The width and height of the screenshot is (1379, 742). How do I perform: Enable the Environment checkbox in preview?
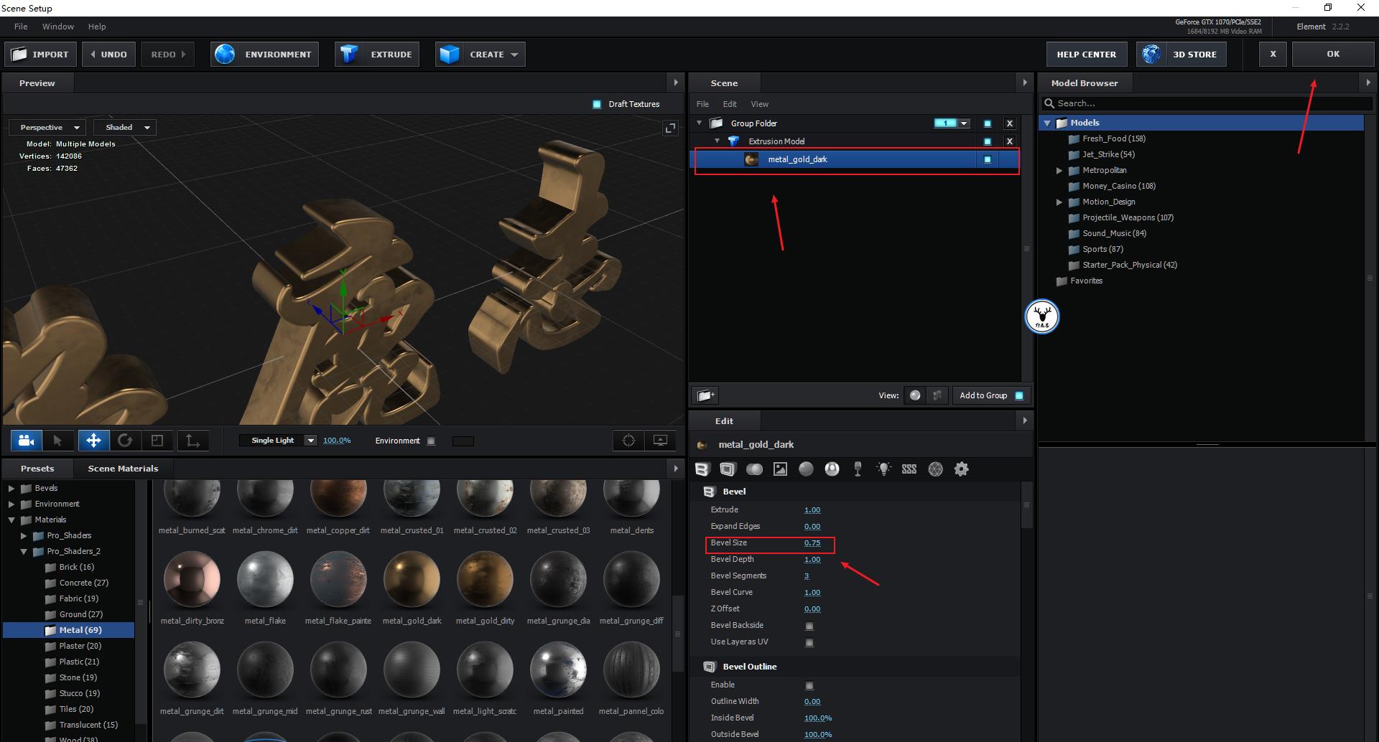click(431, 441)
